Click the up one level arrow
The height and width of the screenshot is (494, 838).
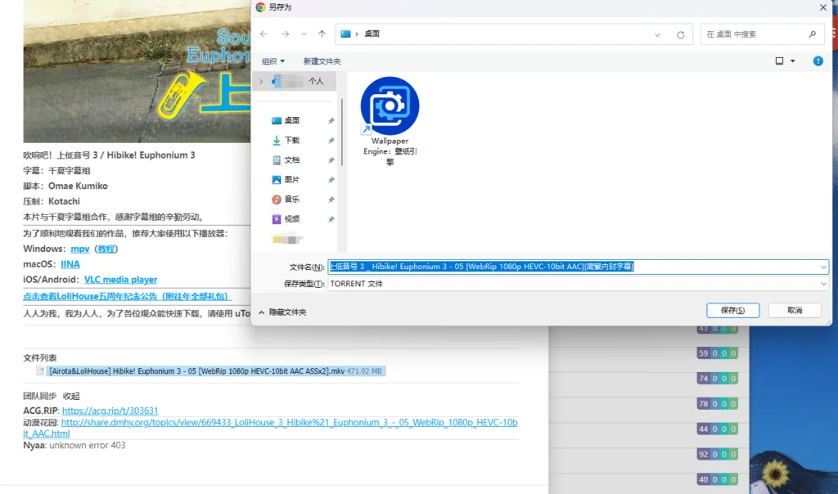pos(322,34)
